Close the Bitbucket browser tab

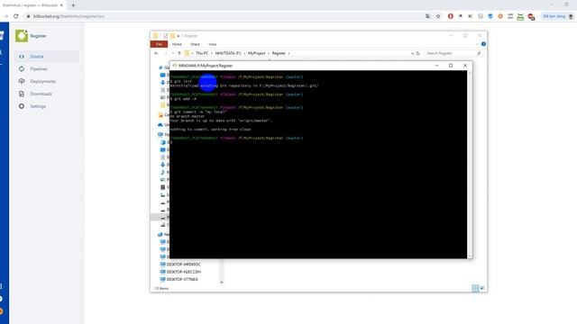[x=61, y=5]
